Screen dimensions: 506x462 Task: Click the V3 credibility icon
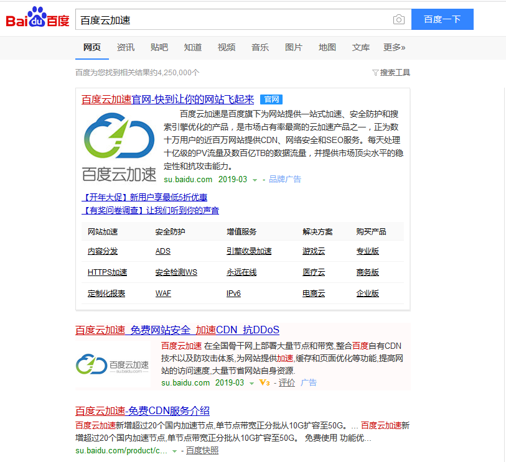click(x=265, y=382)
